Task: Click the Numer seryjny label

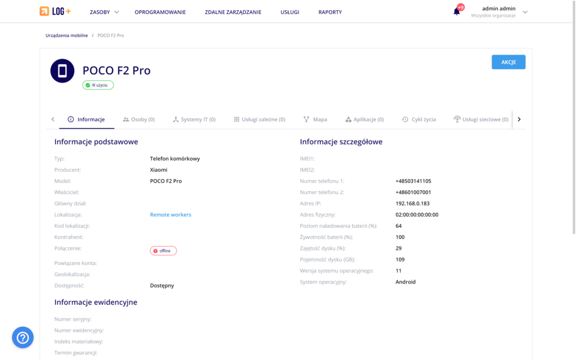Action: tap(73, 319)
